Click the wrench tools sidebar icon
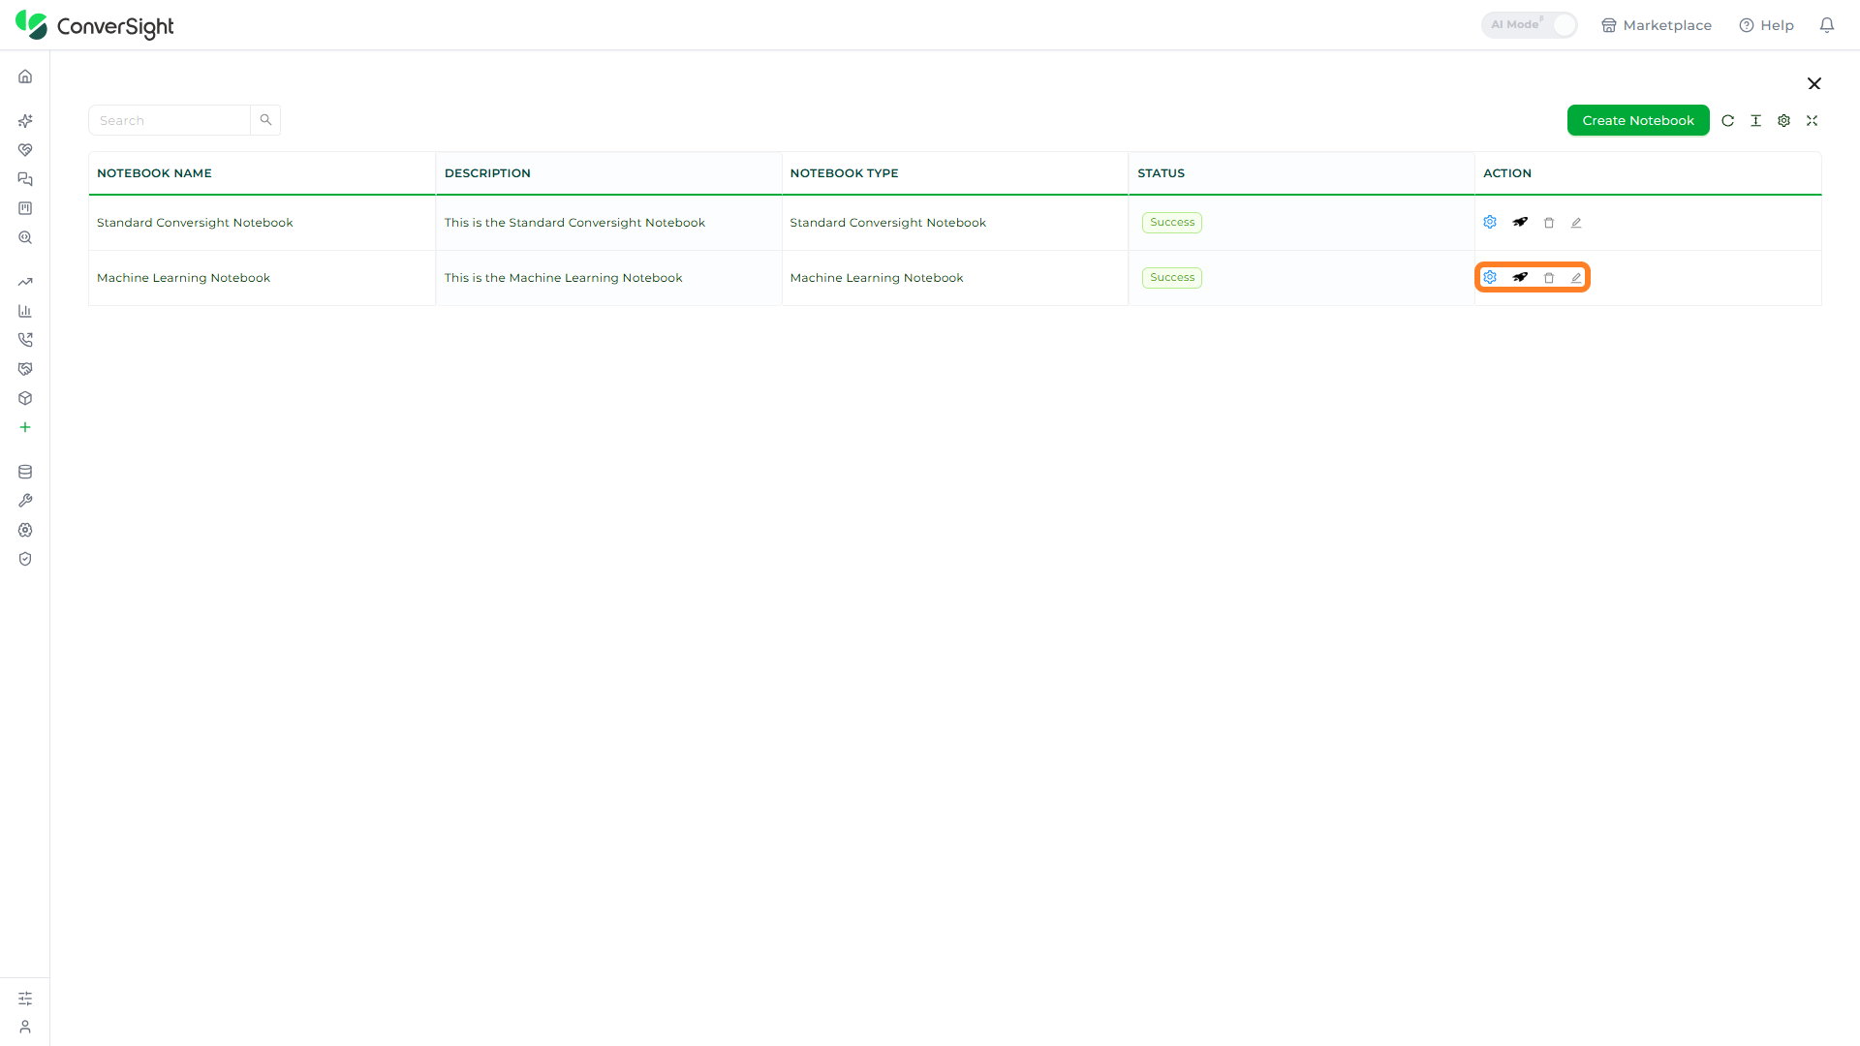The image size is (1860, 1046). coord(25,501)
